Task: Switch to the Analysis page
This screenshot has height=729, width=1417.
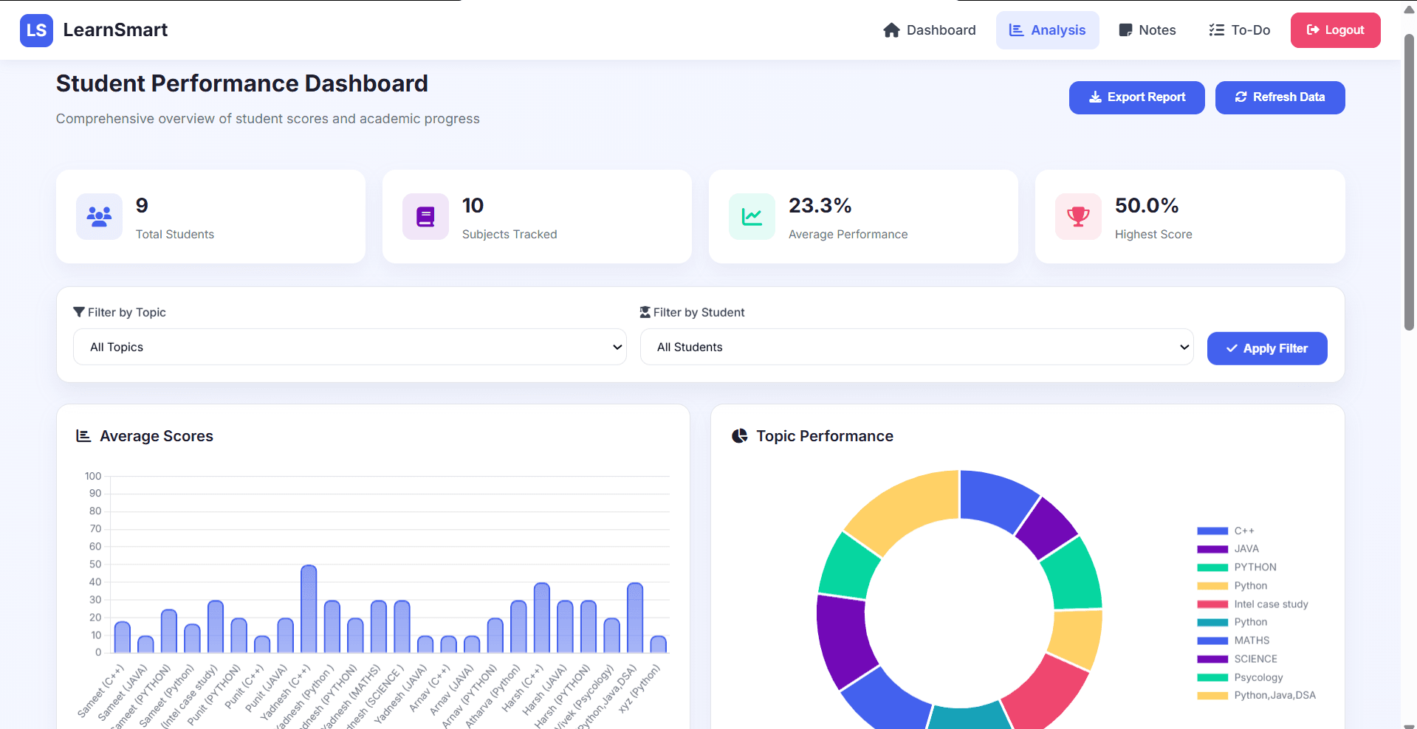Action: (x=1047, y=30)
